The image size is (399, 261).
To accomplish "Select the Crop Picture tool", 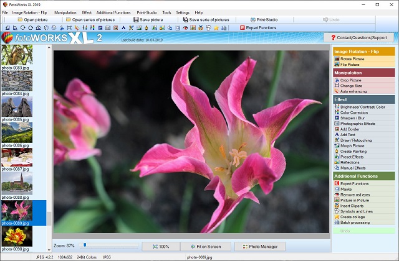I will coord(350,80).
